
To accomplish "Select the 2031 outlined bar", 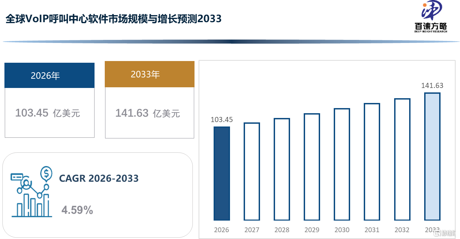I will 372,162.
